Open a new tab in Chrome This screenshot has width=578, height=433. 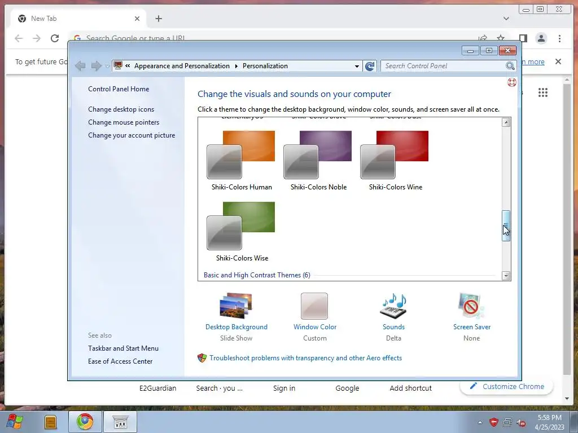159,19
